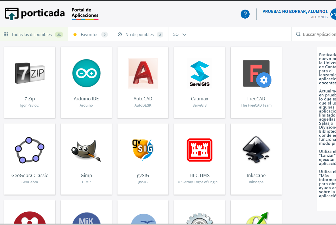The width and height of the screenshot is (336, 225).
Task: Click the Portal de Aplicaciones title
Action: (x=85, y=13)
